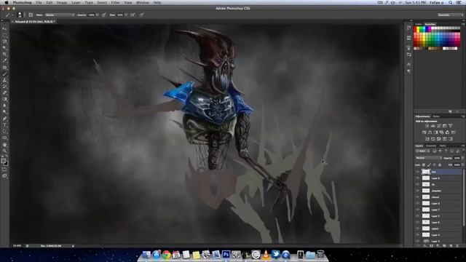
Task: Hide the shoulder layer
Action: [x=417, y=191]
